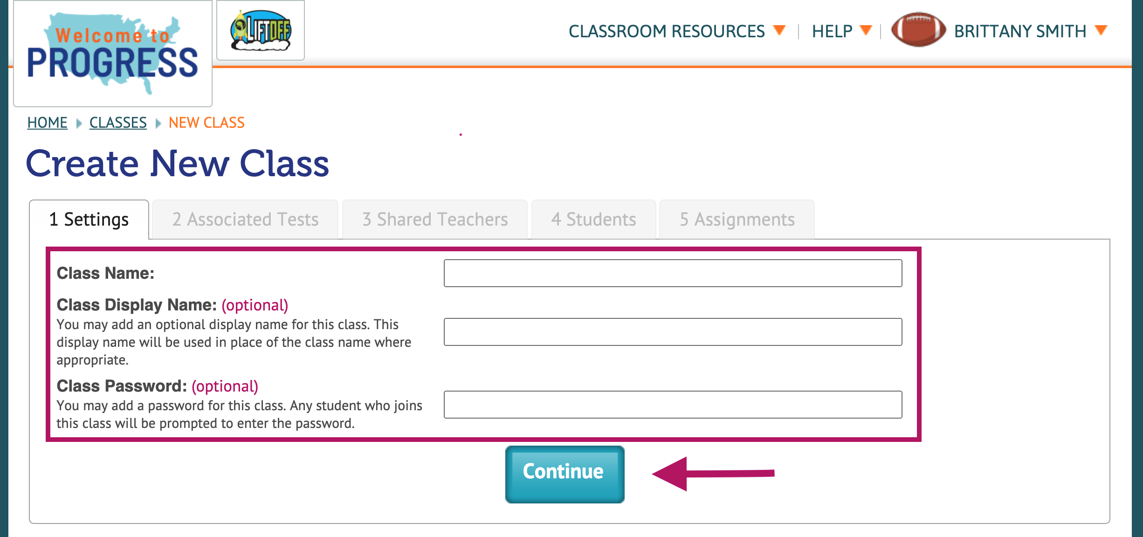Open the Liftoff rocket logo tab
The image size is (1143, 537).
point(261,30)
